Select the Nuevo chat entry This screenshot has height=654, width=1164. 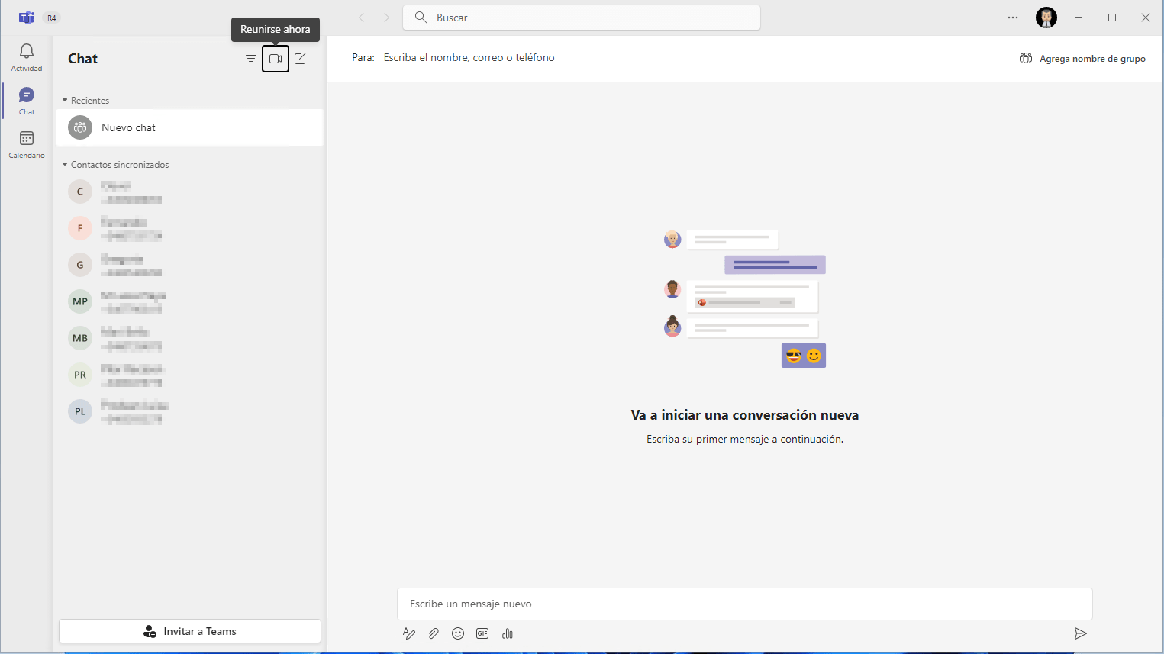(x=189, y=127)
